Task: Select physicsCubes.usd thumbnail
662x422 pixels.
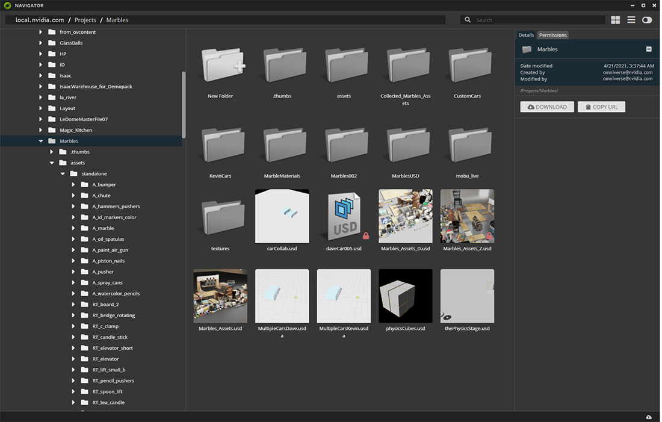Action: click(x=405, y=296)
